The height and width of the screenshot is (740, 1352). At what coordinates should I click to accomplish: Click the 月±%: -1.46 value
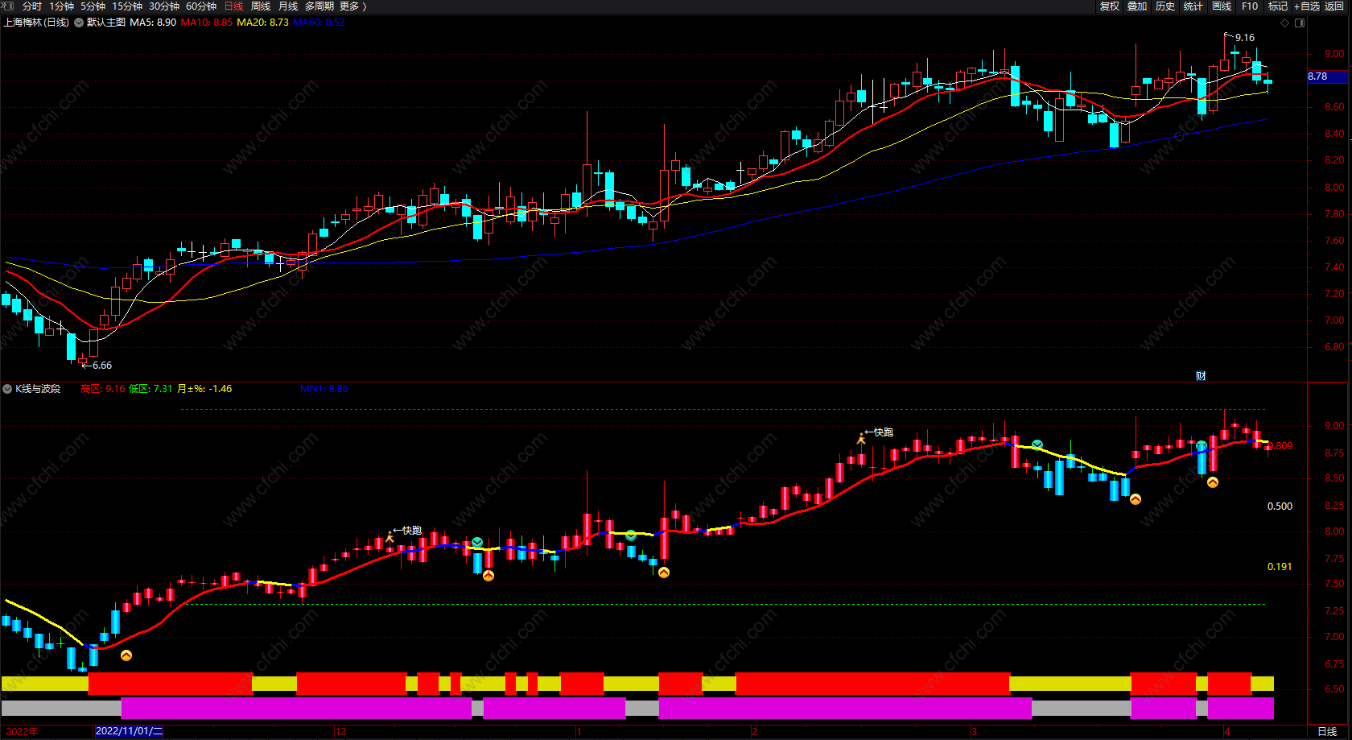204,389
